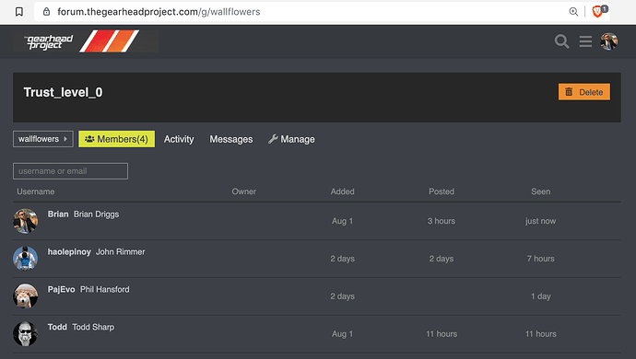Open current user avatar menu in header
This screenshot has height=359, width=636.
point(609,41)
